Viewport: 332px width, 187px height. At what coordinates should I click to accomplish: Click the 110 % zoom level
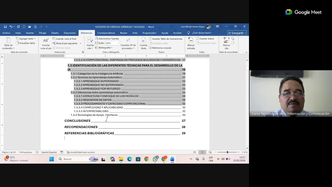pos(245,152)
